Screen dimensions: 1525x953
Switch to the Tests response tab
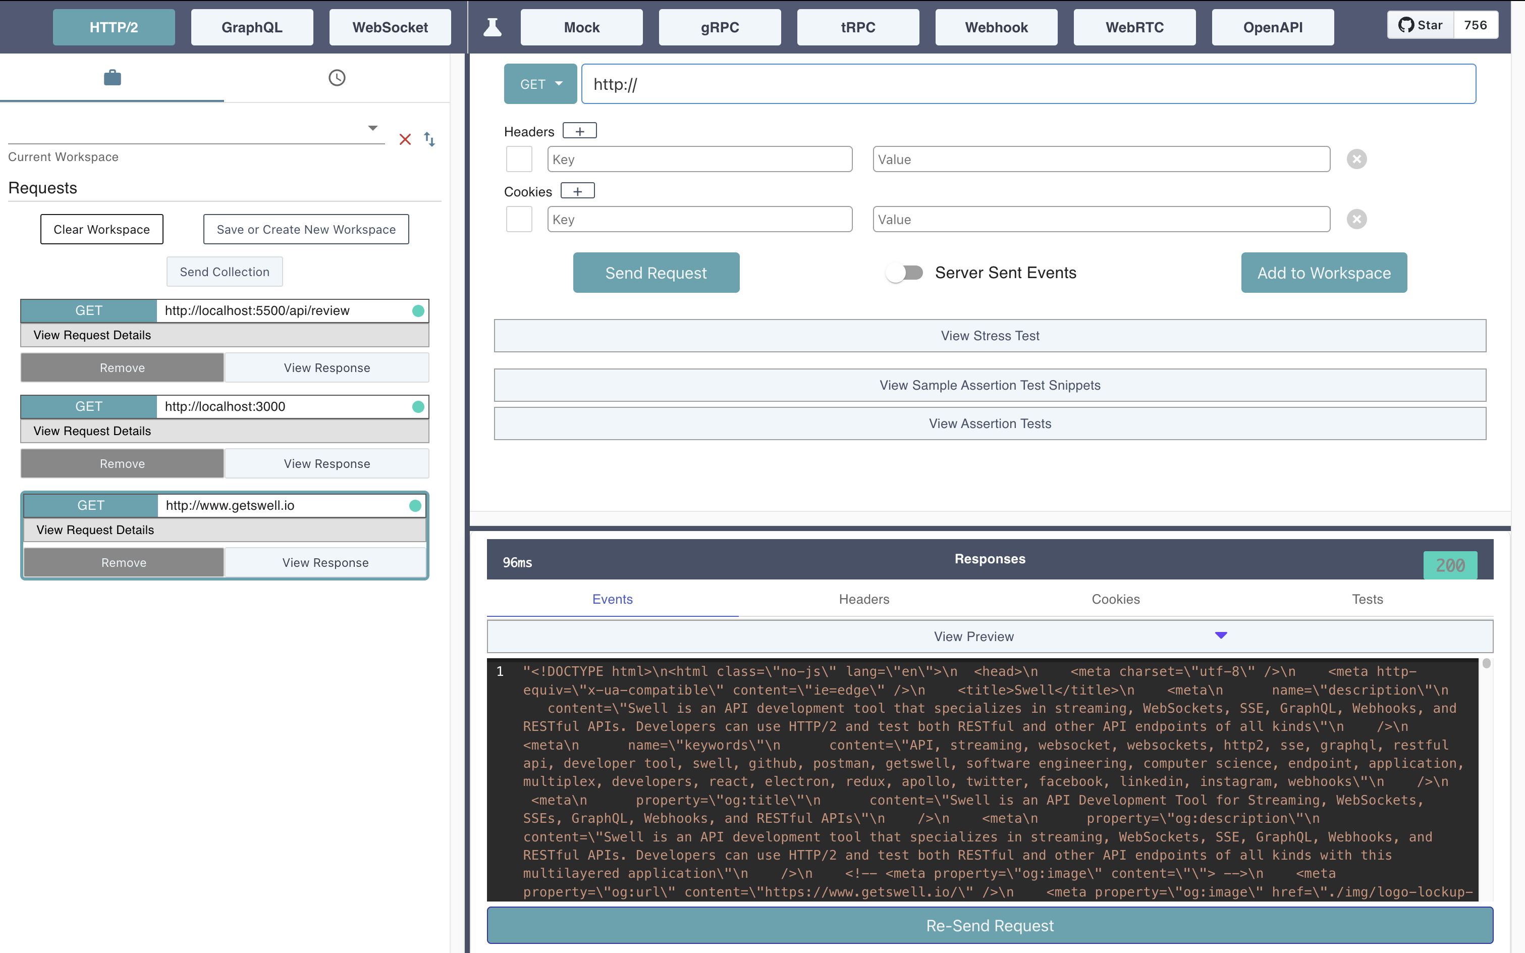[1367, 598]
